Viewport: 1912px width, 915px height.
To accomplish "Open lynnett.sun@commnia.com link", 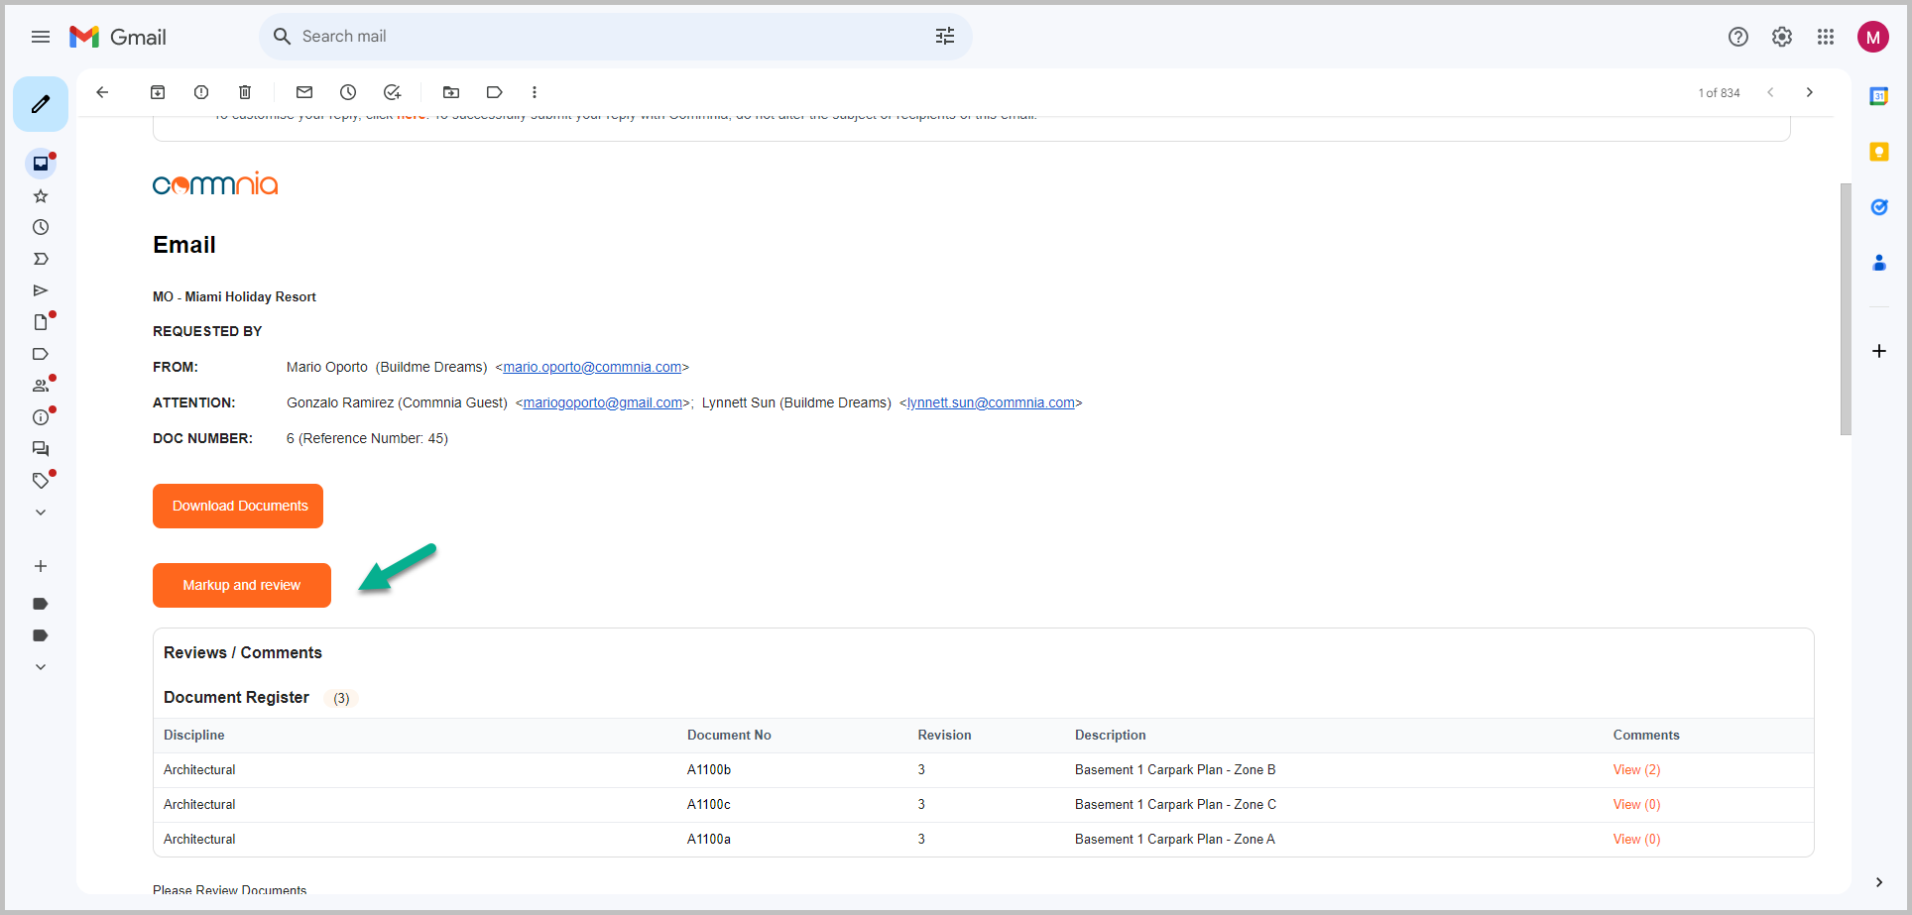I will pos(991,402).
